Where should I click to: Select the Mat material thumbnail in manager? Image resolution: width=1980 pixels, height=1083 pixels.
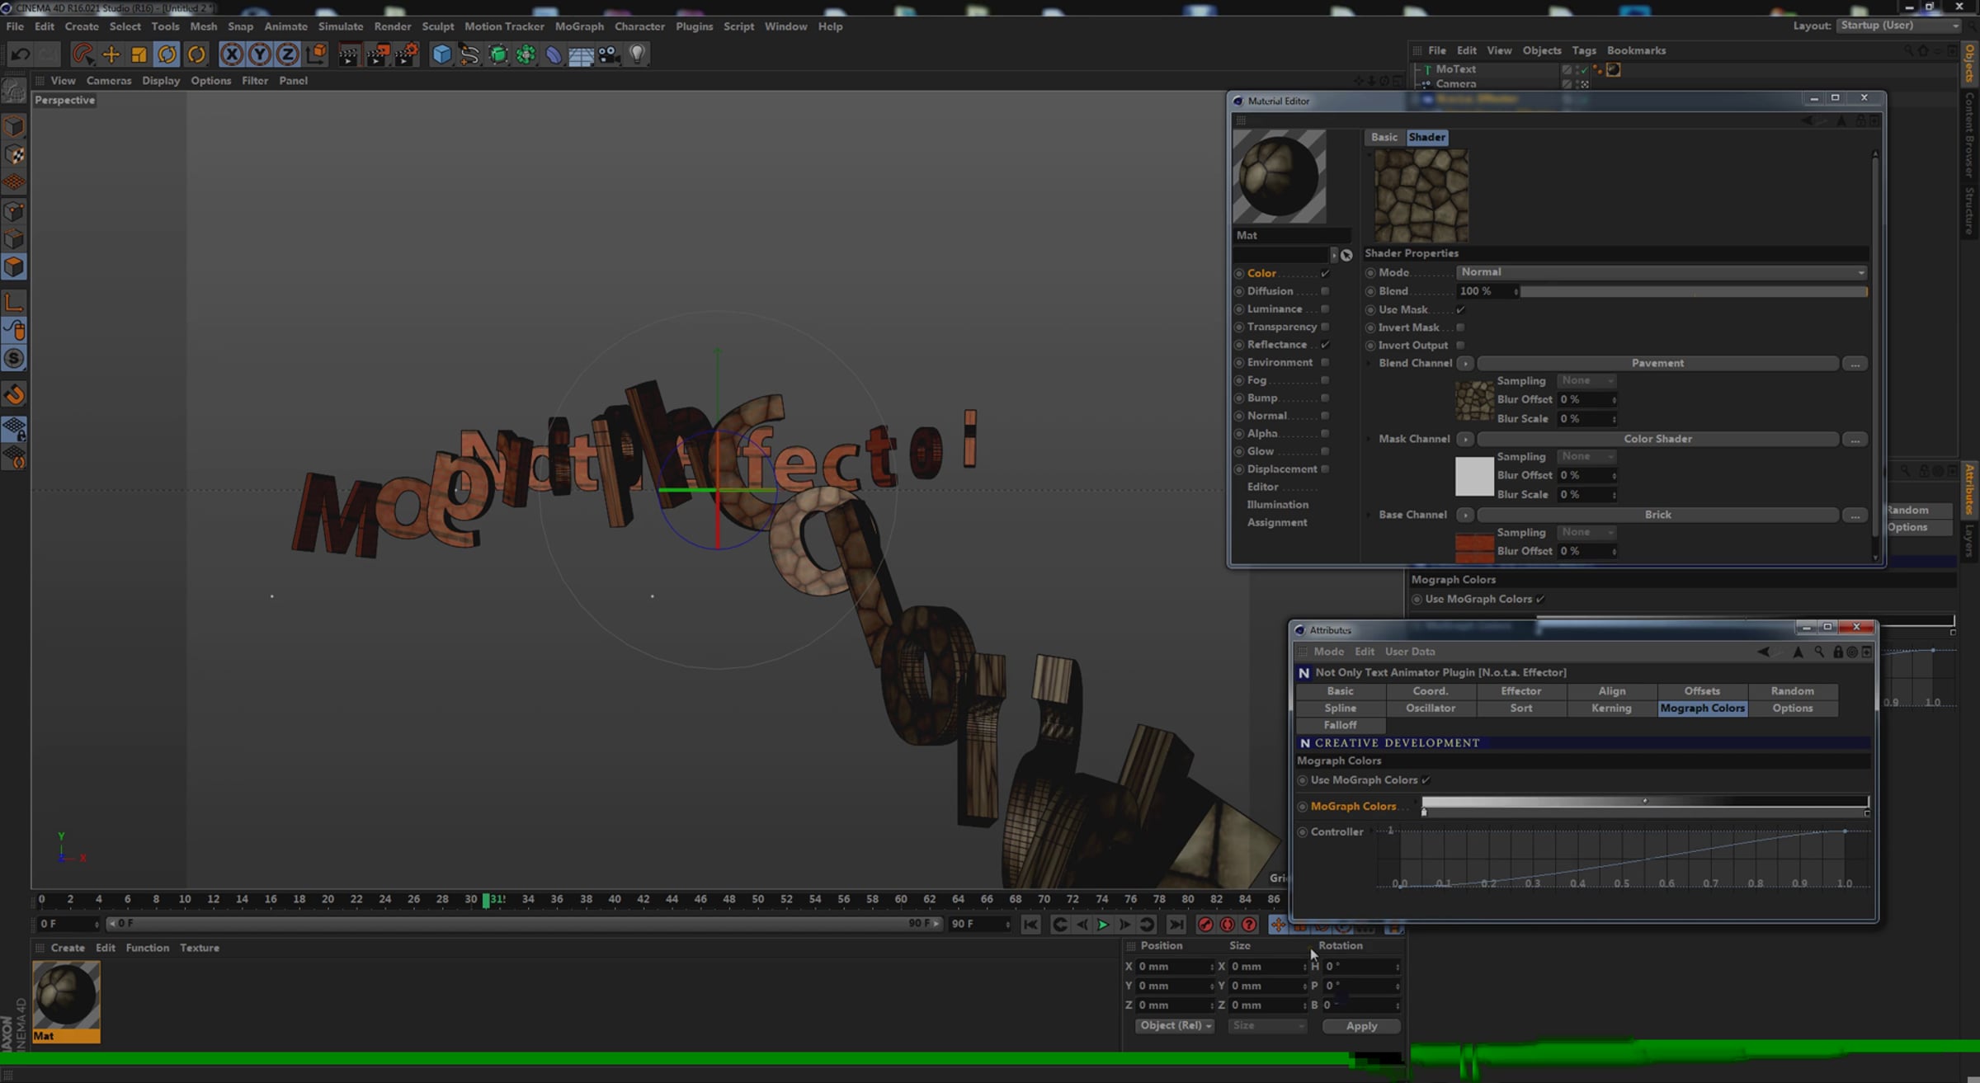(x=66, y=1002)
